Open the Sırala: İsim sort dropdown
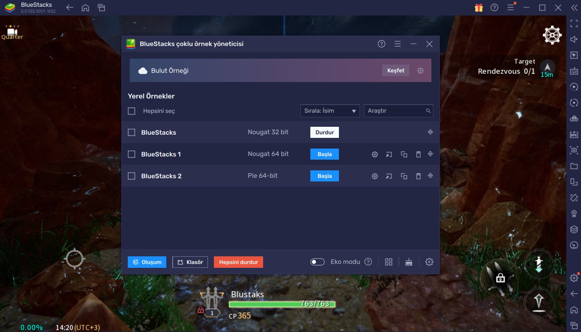This screenshot has width=581, height=332. (x=330, y=111)
